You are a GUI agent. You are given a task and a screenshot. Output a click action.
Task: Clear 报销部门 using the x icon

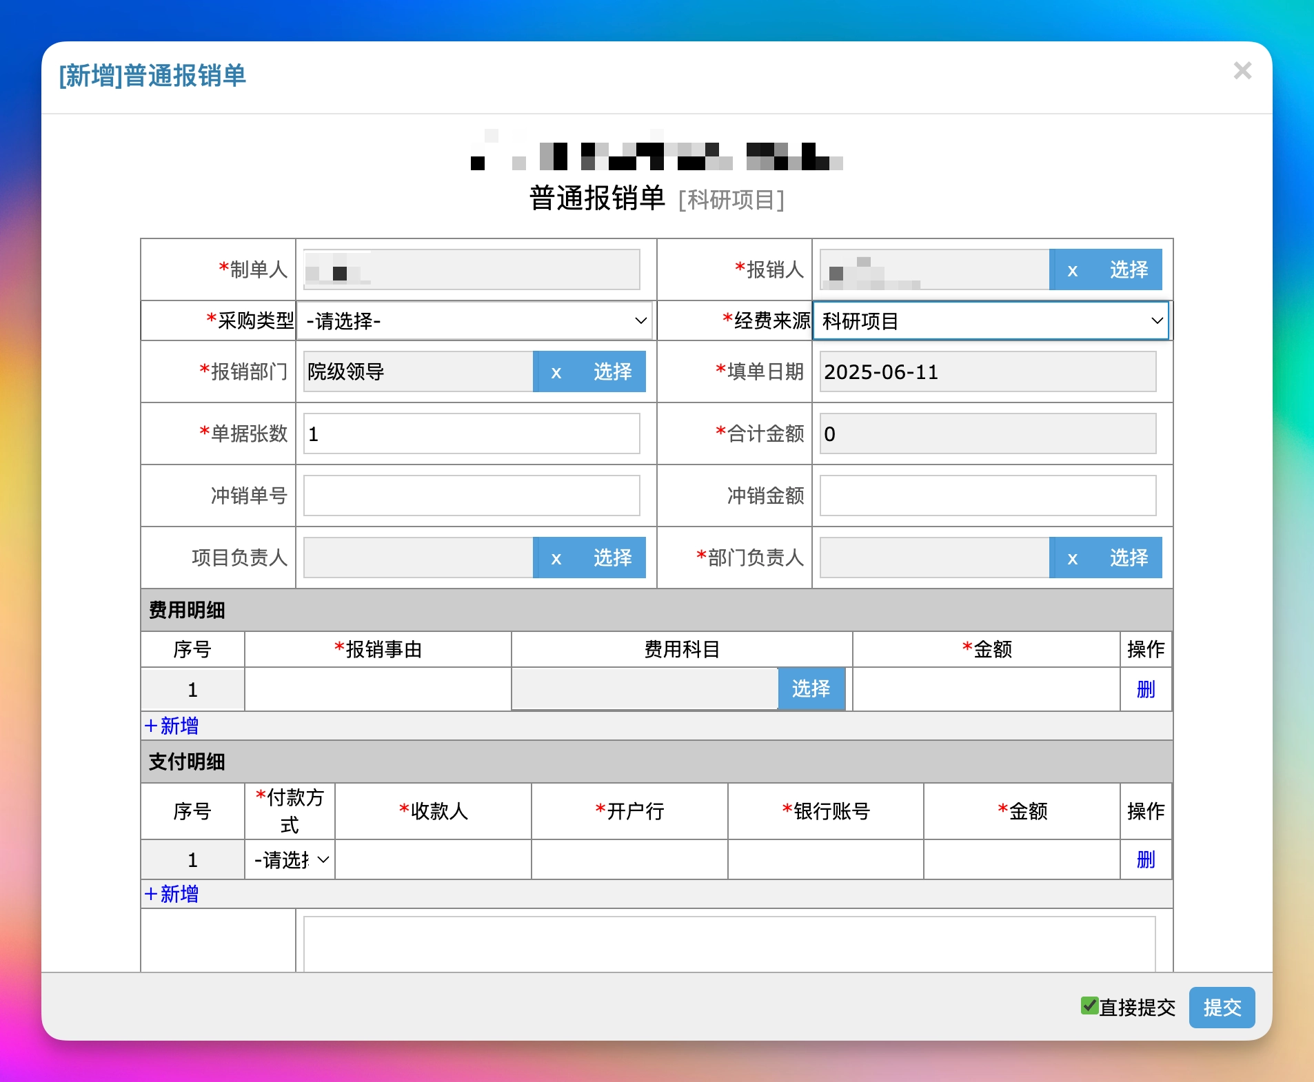tap(556, 372)
